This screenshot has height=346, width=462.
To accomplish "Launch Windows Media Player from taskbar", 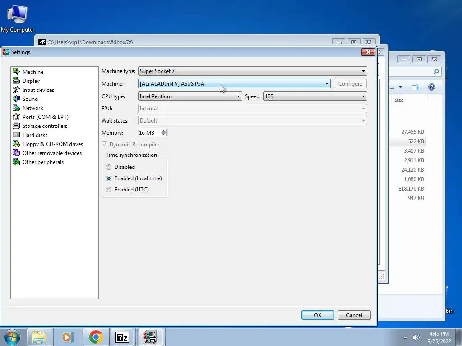I will pos(67,337).
